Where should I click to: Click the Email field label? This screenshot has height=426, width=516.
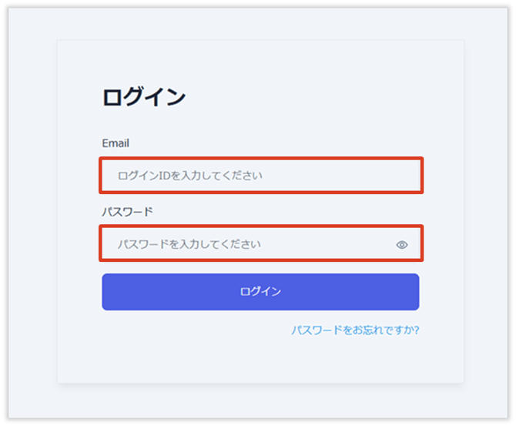[116, 143]
